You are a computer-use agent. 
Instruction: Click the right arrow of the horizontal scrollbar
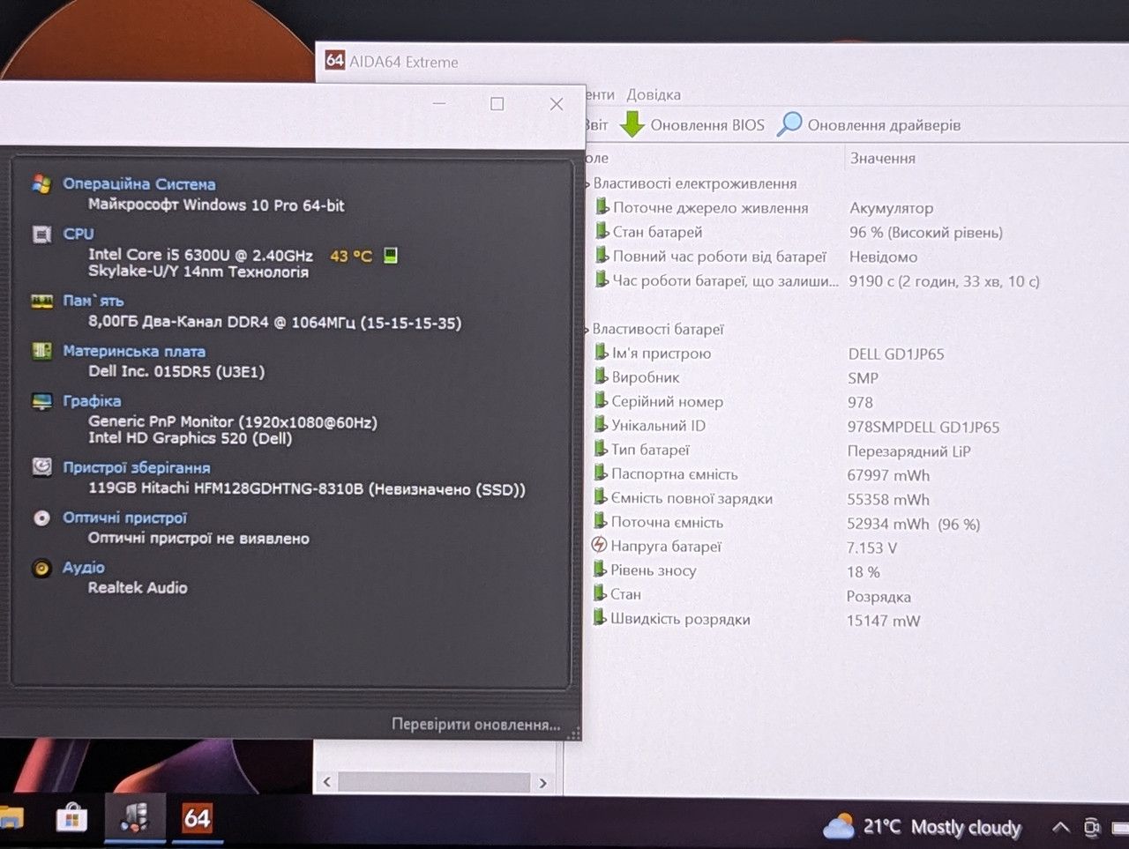tap(542, 783)
